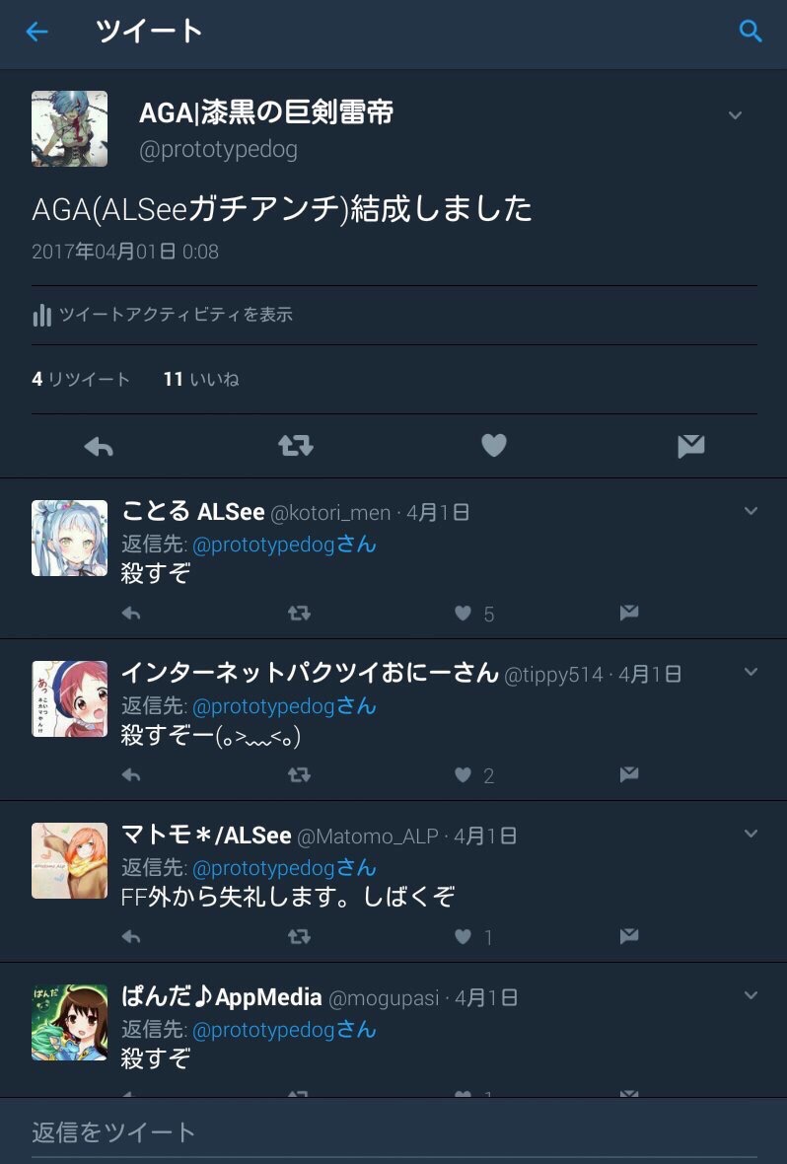The width and height of the screenshot is (787, 1164).
Task: Tap the back arrow icon
Action: pyautogui.click(x=36, y=32)
